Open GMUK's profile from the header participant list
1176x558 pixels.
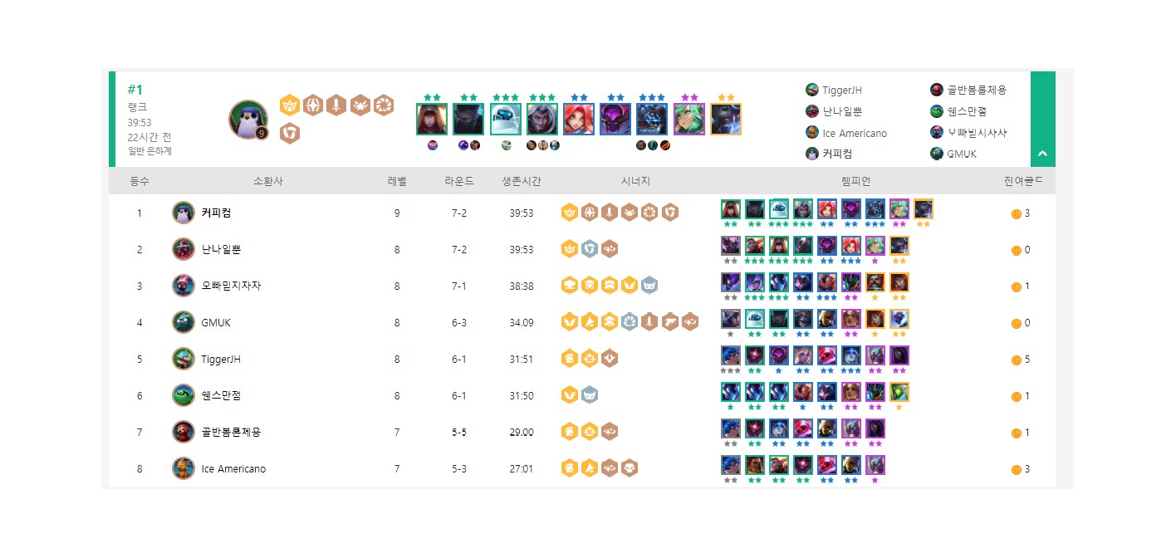(962, 154)
